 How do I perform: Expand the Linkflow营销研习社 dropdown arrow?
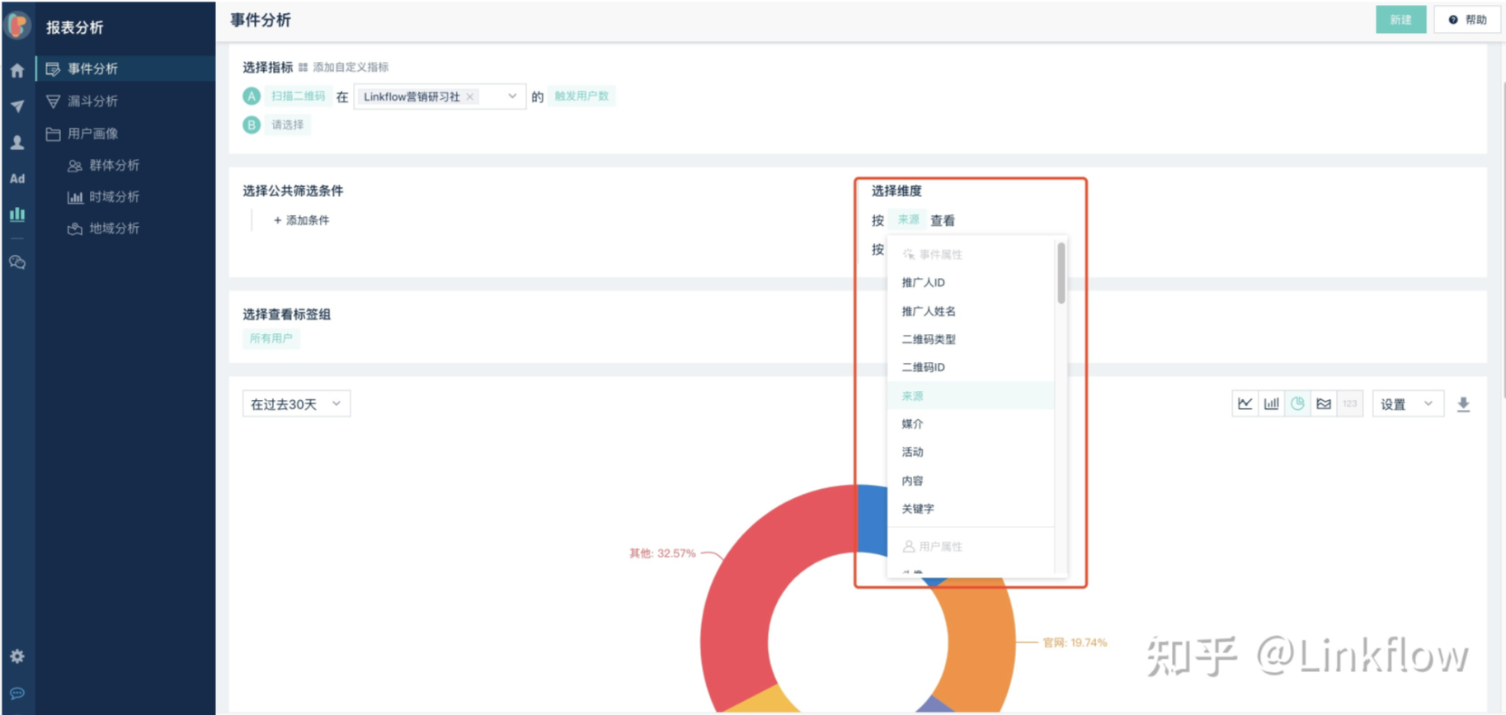coord(512,96)
